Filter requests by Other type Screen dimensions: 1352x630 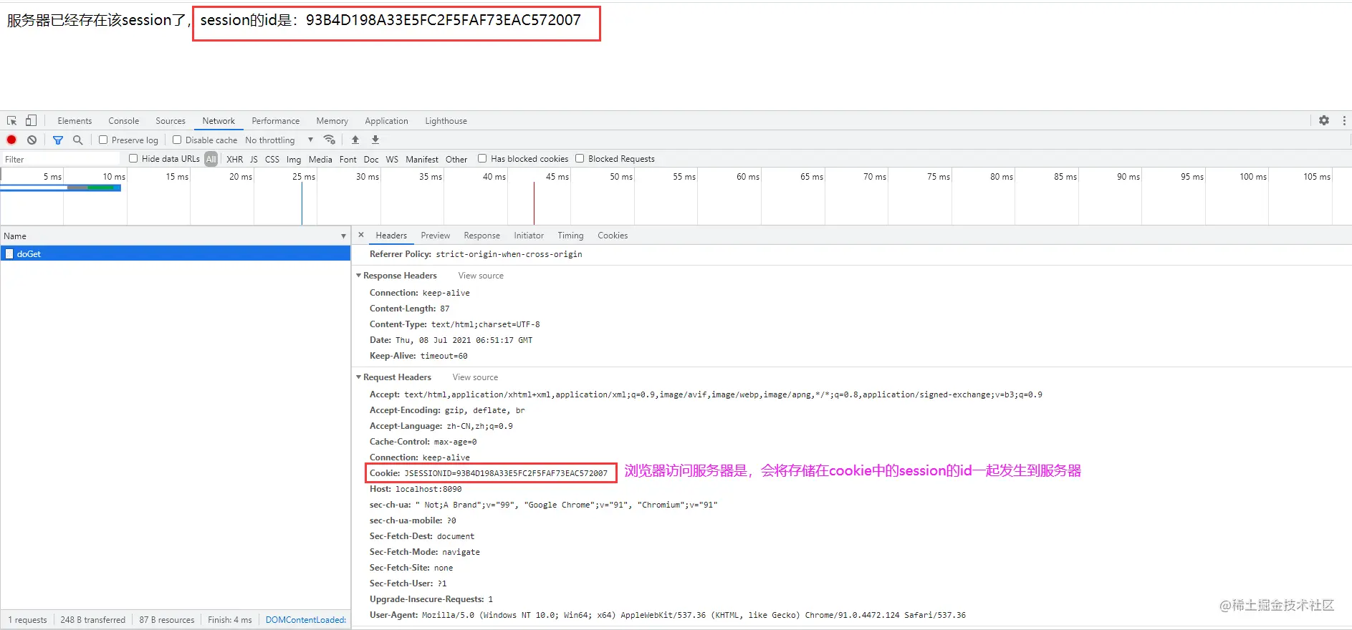[x=456, y=159]
